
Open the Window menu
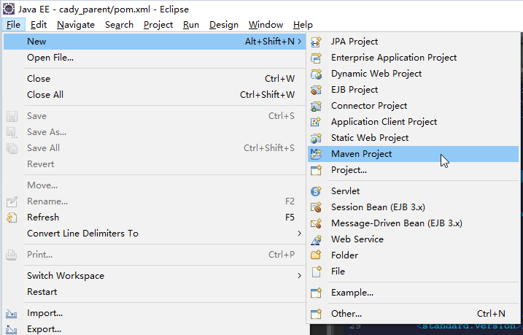pos(266,25)
